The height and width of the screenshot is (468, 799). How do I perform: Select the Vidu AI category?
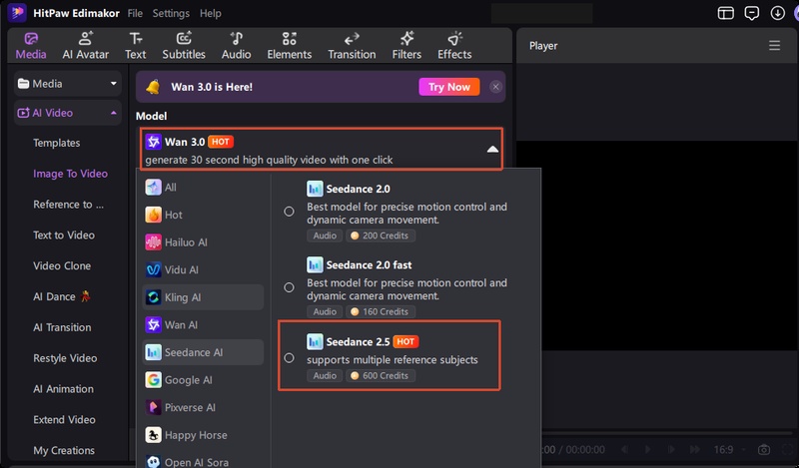(203, 269)
